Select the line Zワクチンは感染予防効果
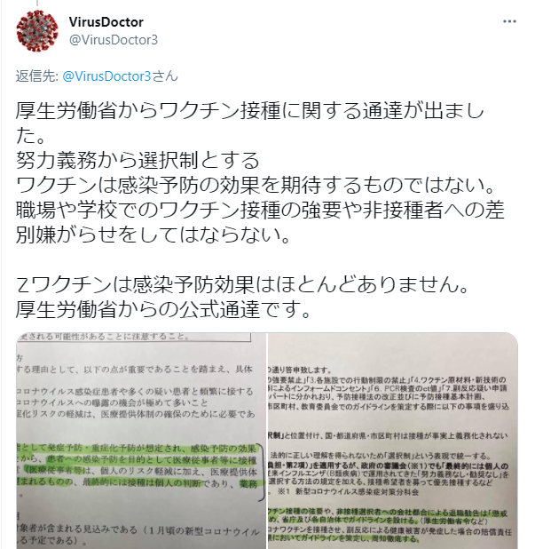535x549 pixels. pos(242,284)
